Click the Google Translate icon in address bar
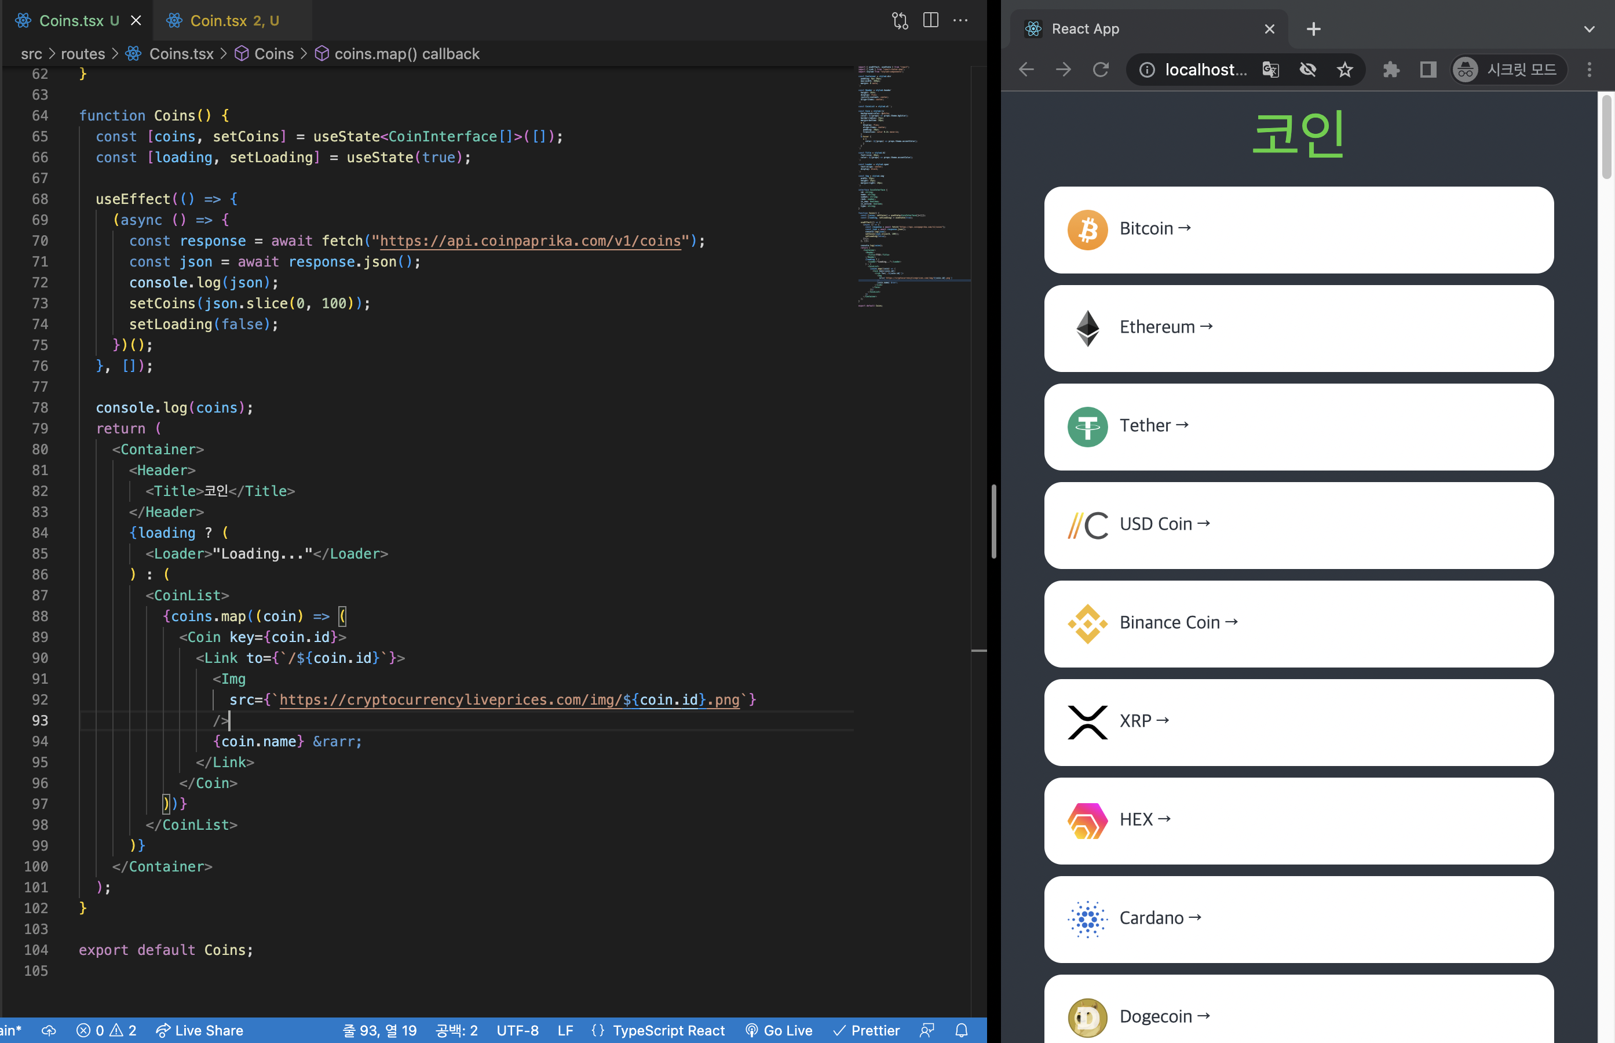 coord(1270,69)
